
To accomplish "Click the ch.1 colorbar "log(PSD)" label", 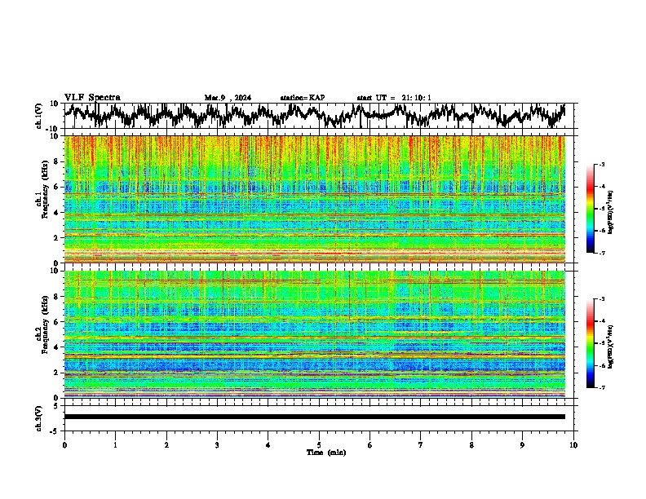I will click(611, 213).
